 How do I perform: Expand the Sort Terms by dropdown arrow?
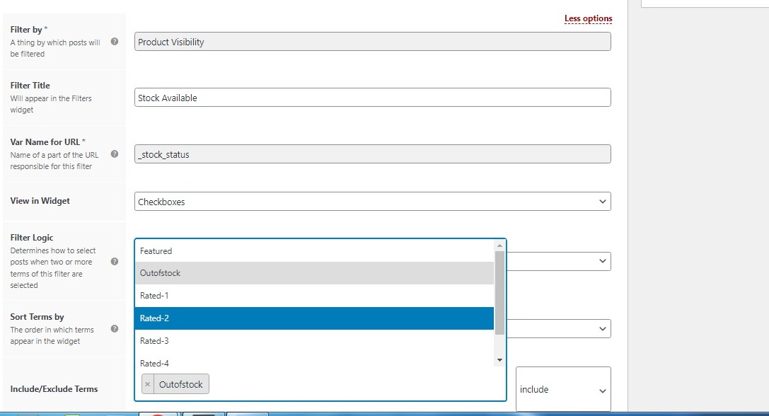(602, 329)
